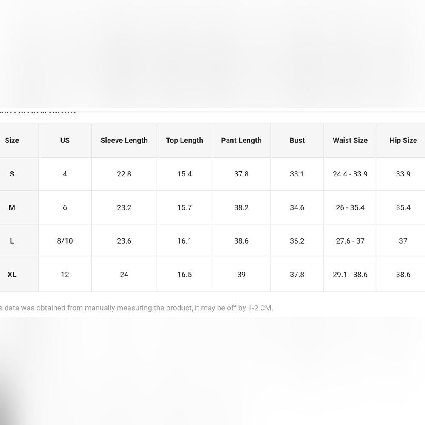
Task: Click the 22.8 sleeve length cell
Action: 124,174
